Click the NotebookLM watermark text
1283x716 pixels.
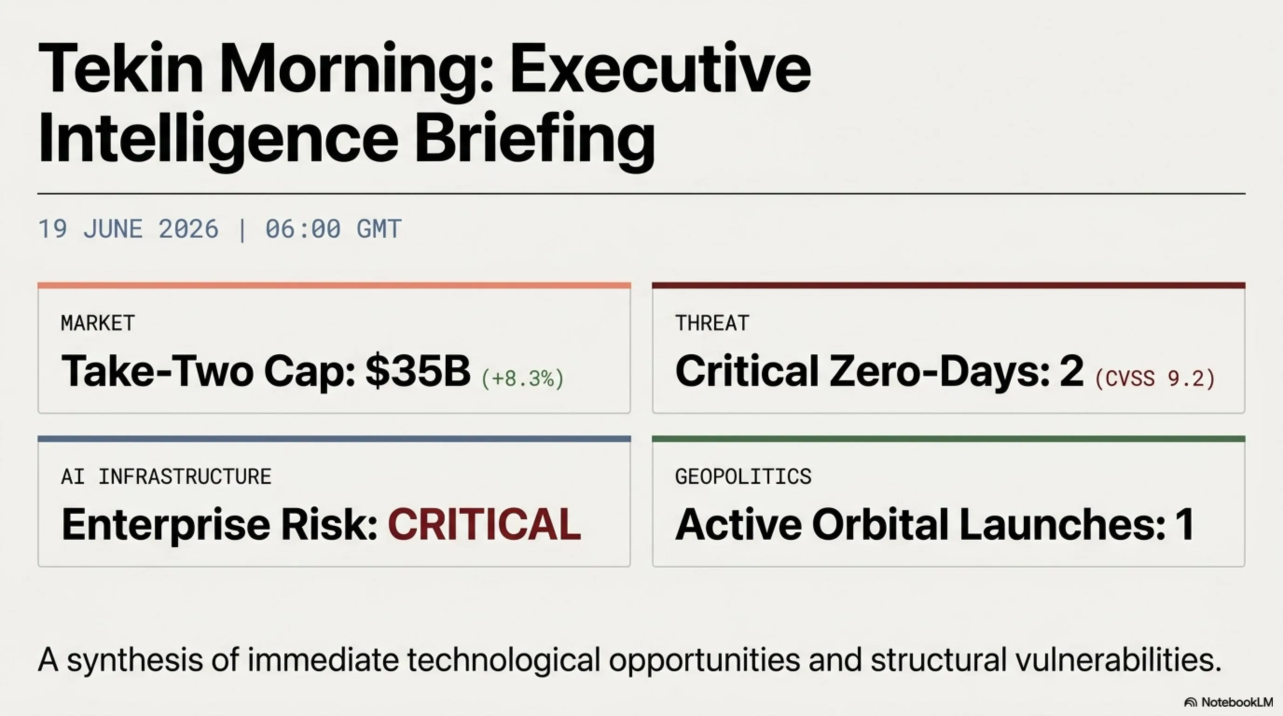coord(1237,702)
